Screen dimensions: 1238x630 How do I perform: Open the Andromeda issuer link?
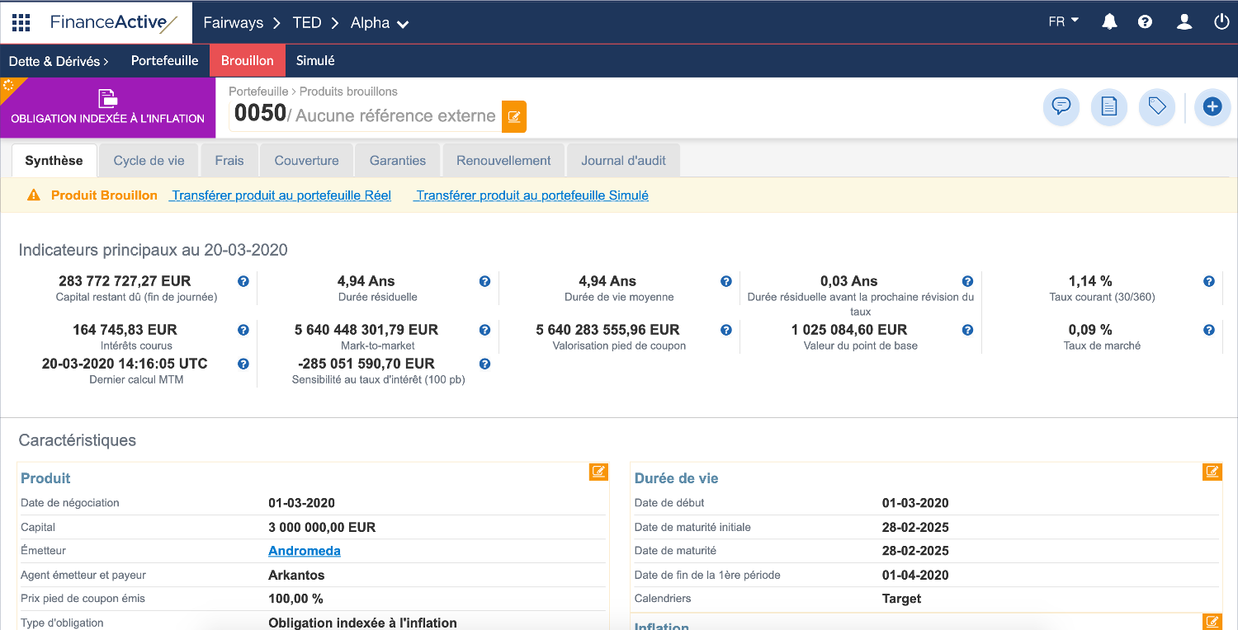(x=305, y=551)
